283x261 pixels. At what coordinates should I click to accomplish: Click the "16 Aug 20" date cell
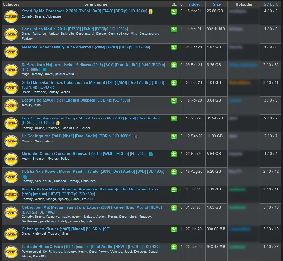194,171
